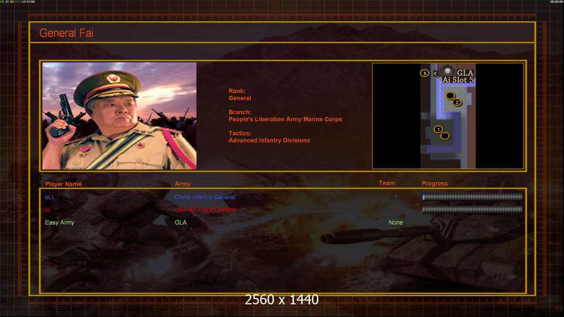The width and height of the screenshot is (564, 317).
Task: Select start position marker 1 on minimap
Action: [x=438, y=129]
